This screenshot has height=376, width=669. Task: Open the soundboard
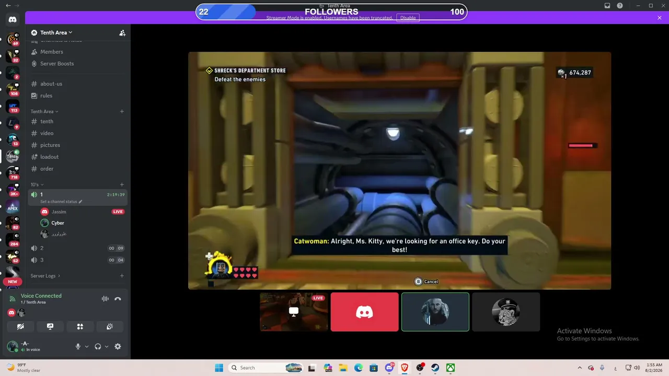coord(110,326)
